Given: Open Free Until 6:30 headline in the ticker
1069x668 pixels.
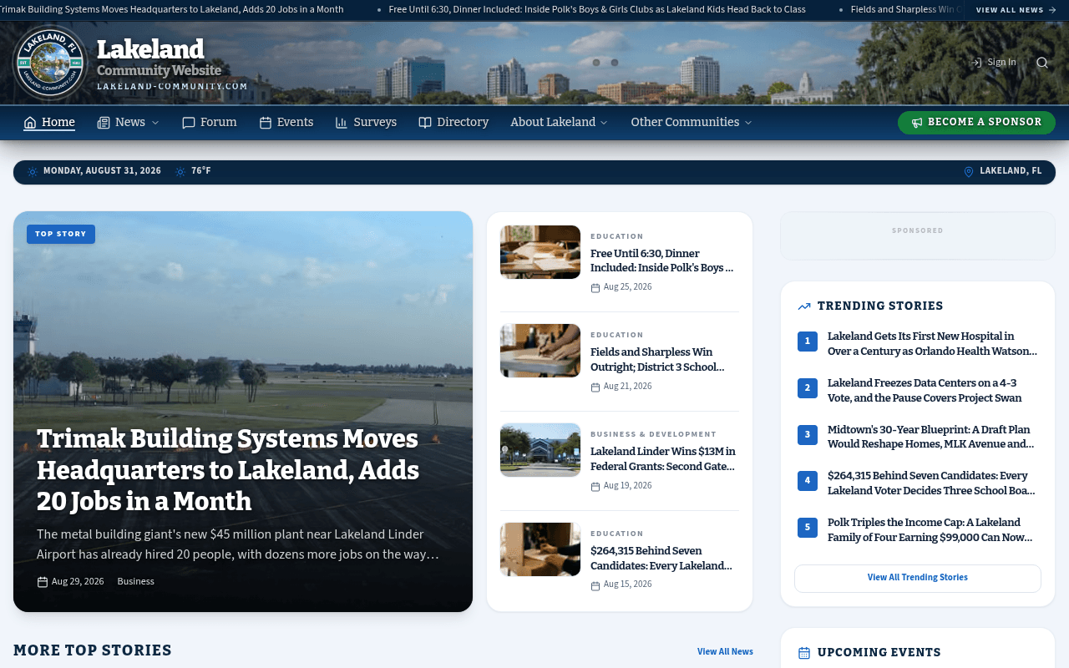Looking at the screenshot, I should pos(597,10).
